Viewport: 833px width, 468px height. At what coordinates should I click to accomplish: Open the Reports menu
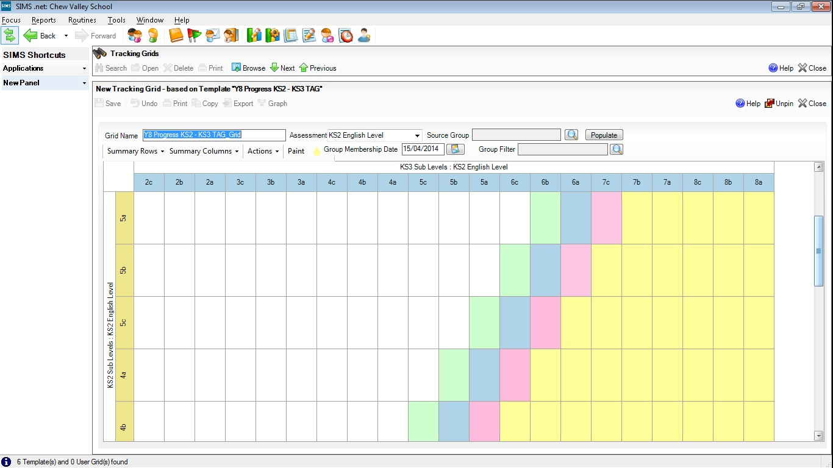coord(44,20)
